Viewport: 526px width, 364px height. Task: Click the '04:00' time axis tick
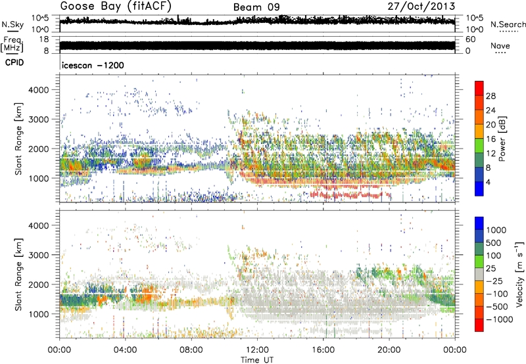coord(126,350)
